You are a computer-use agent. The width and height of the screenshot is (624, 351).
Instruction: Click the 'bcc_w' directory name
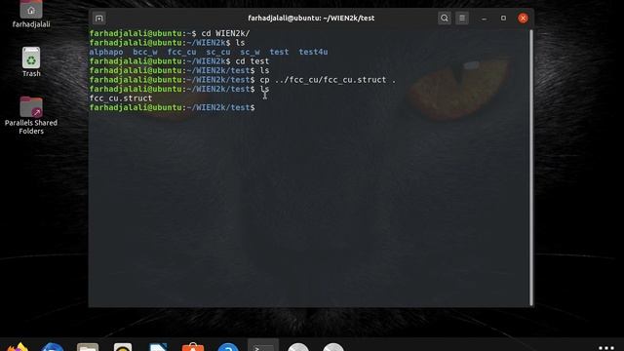pos(145,52)
